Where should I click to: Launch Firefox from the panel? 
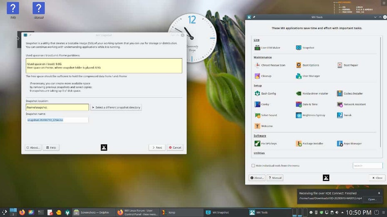pyautogui.click(x=22, y=212)
